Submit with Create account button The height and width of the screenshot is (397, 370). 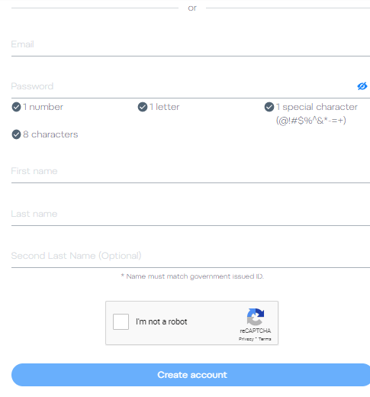click(x=191, y=375)
